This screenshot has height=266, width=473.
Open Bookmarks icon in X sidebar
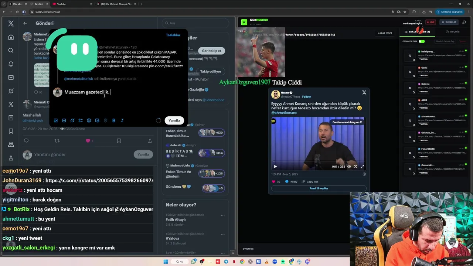click(11, 131)
